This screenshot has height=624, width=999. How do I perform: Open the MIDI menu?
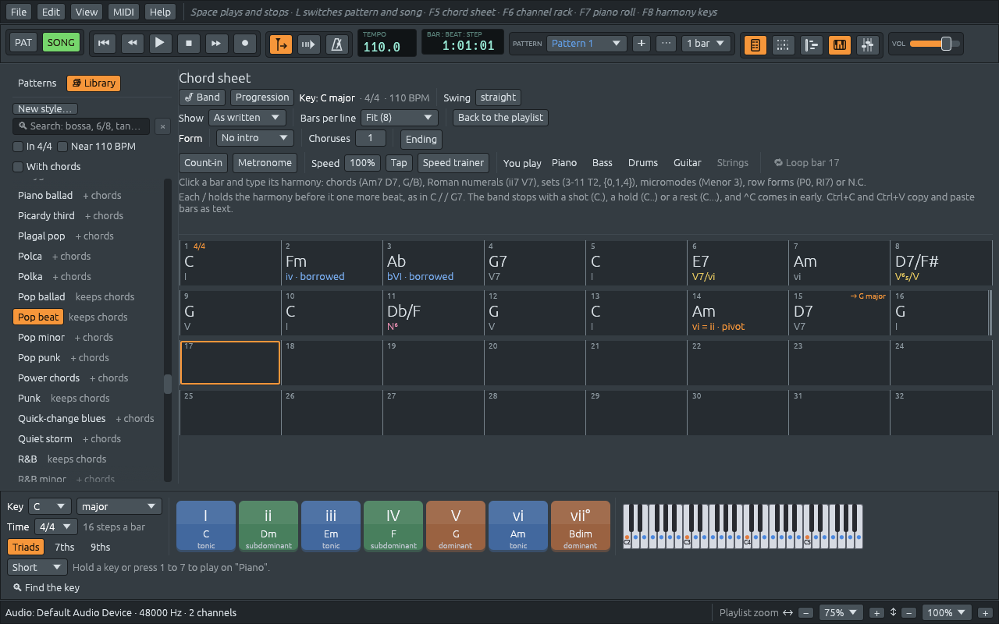(123, 12)
